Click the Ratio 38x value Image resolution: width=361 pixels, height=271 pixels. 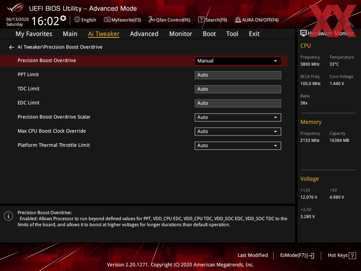point(304,103)
